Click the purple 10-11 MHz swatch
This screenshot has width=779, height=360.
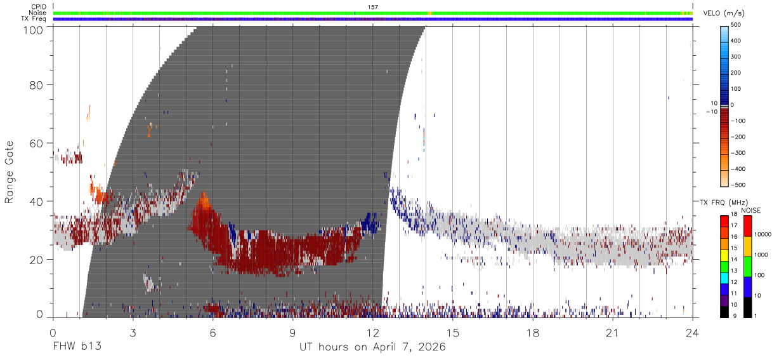point(724,300)
